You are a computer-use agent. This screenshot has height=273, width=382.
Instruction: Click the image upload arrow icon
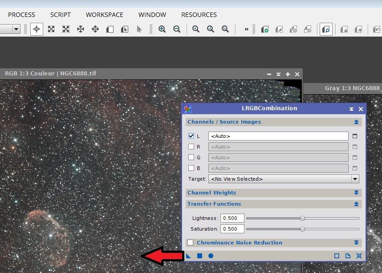click(x=358, y=29)
